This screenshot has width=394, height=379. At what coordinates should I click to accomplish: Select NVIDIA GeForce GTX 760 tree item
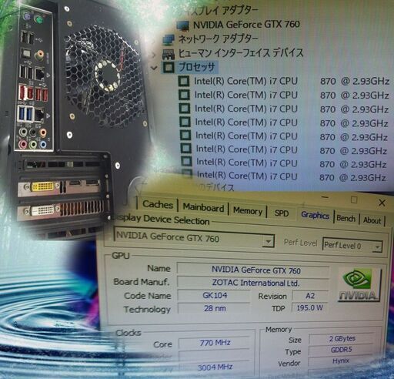point(246,25)
